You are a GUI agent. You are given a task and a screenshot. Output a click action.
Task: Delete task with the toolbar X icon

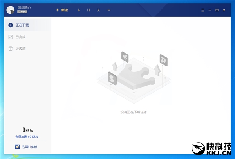pyautogui.click(x=98, y=10)
